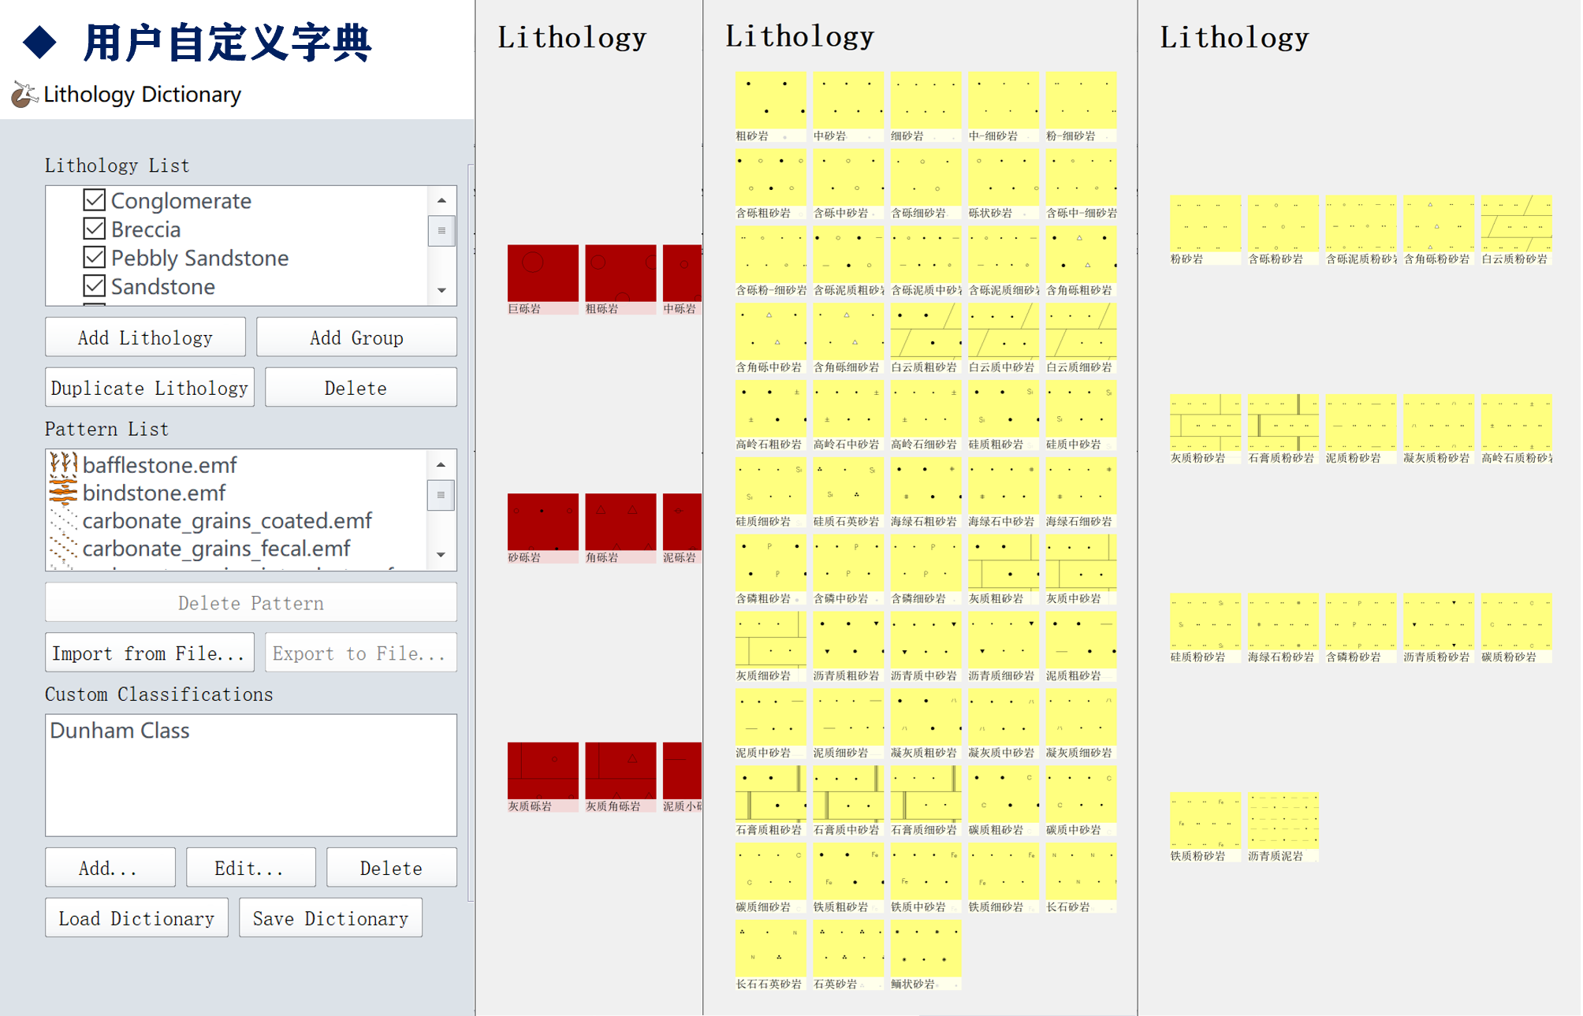Select carbonate_grains_fecal.emf pattern
1583x1016 pixels.
(216, 548)
